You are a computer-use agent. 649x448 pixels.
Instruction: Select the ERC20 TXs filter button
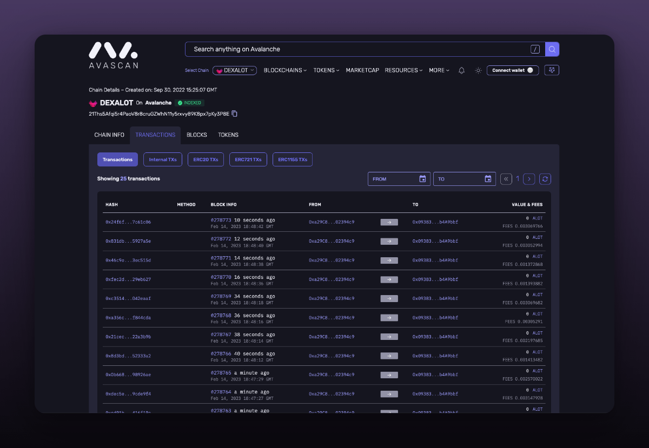pos(206,159)
